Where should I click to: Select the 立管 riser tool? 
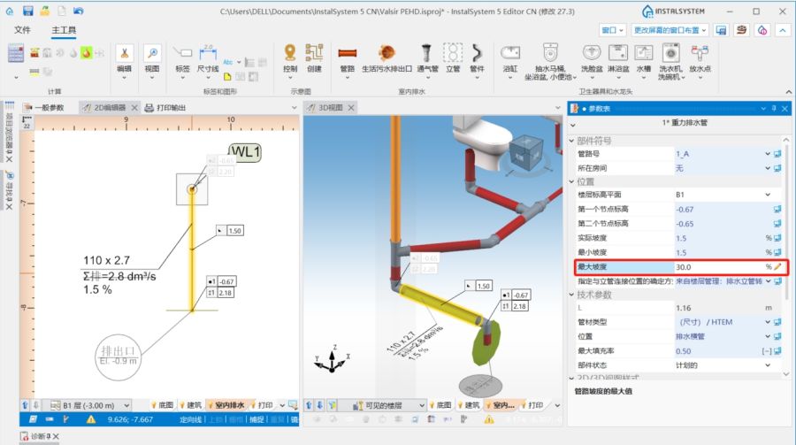(453, 57)
